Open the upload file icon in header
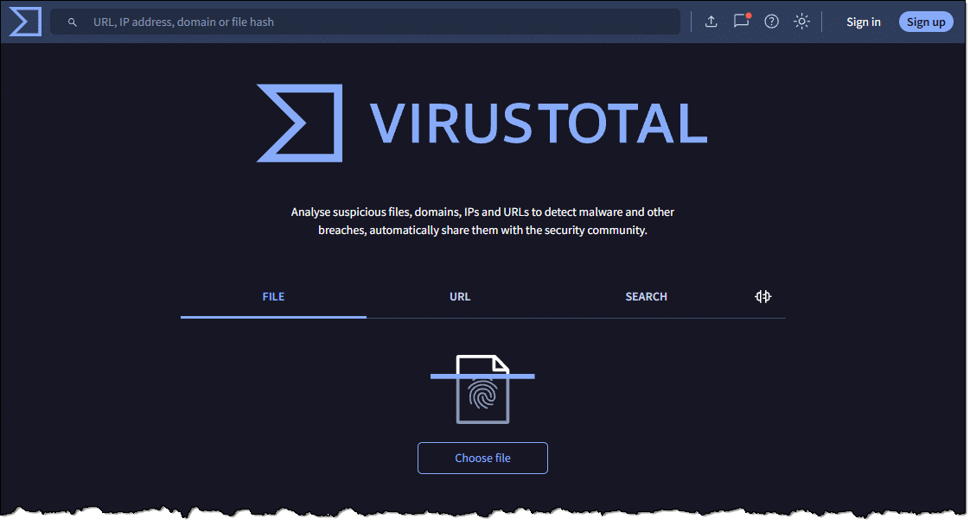This screenshot has width=970, height=525. pos(712,22)
